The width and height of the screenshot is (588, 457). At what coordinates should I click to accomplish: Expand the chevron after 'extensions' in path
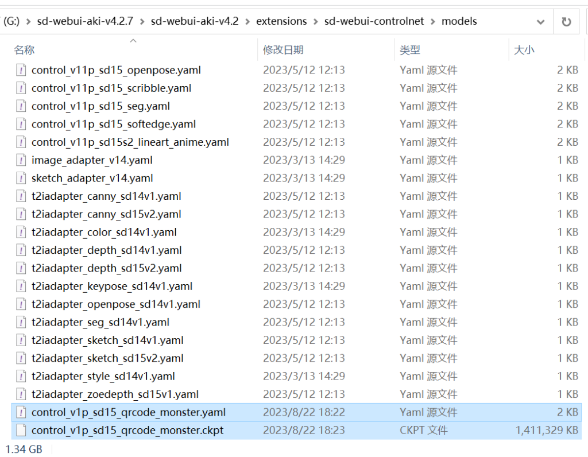click(315, 22)
